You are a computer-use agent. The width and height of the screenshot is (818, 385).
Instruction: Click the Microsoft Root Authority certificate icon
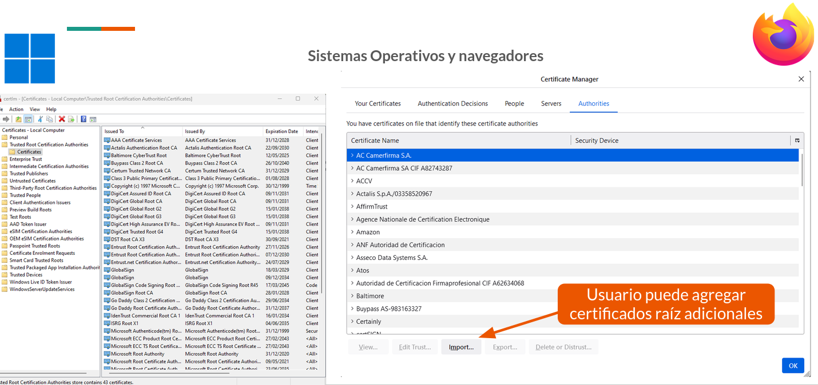107,354
